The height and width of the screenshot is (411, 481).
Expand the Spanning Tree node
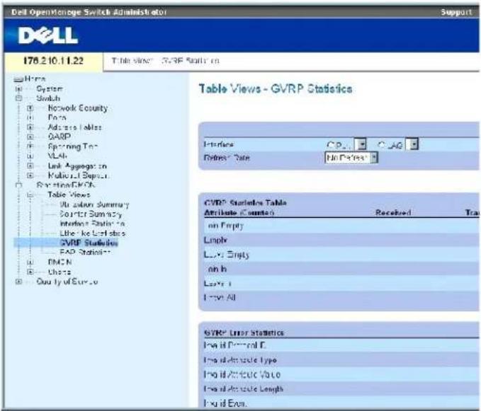click(x=30, y=146)
